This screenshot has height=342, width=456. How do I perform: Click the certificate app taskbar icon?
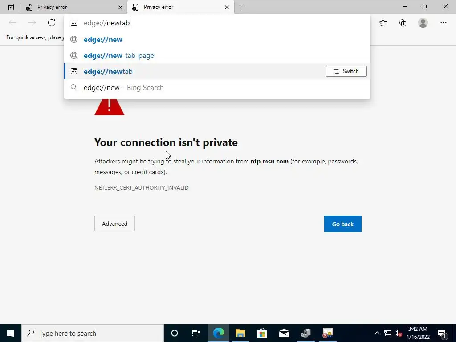pos(328,333)
